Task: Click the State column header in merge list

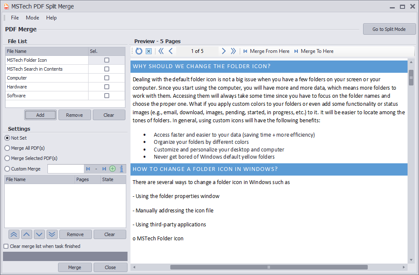Action: point(113,179)
